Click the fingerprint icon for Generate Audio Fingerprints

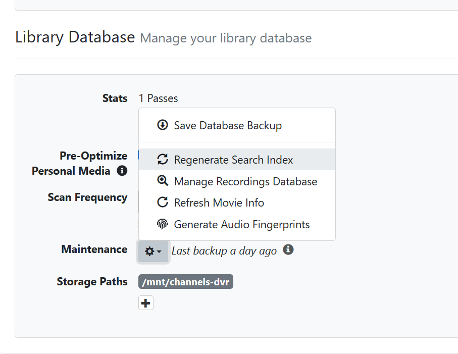coord(163,224)
